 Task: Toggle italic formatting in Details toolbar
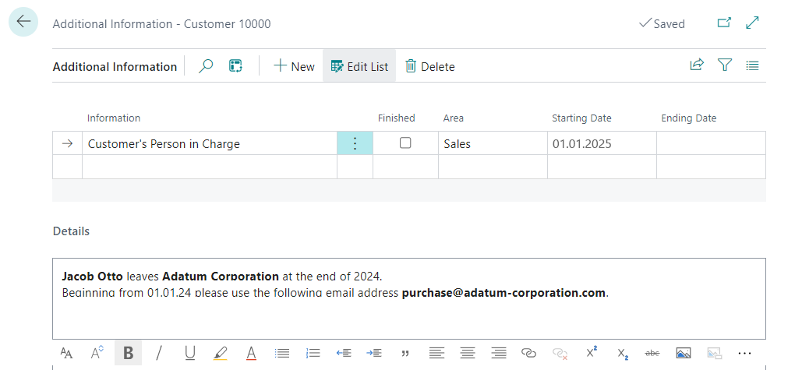159,353
